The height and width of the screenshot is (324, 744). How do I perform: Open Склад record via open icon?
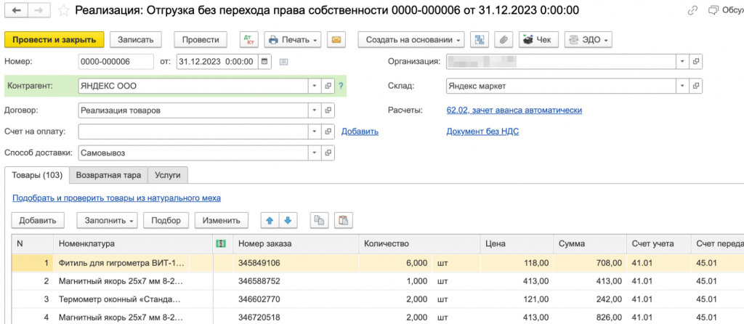[x=695, y=86]
